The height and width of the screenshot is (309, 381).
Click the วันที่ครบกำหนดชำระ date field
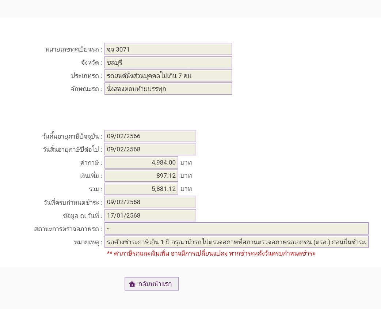(150, 202)
